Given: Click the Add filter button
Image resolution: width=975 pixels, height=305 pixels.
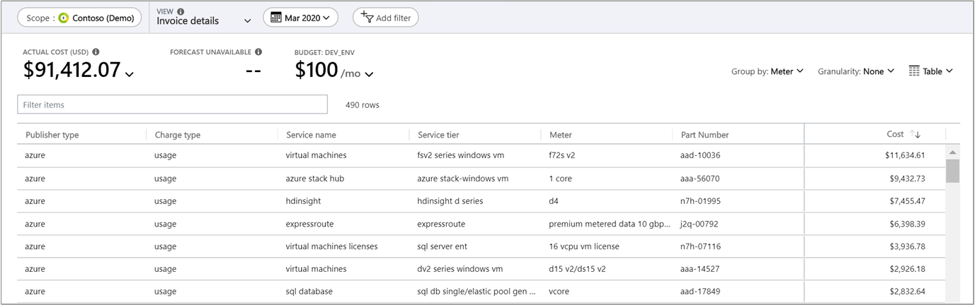Looking at the screenshot, I should (x=385, y=18).
